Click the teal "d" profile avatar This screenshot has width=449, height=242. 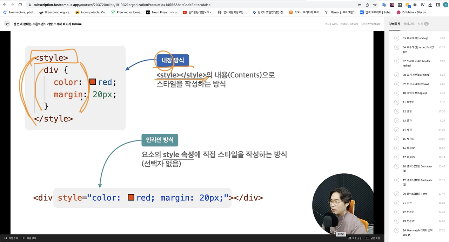[445, 5]
